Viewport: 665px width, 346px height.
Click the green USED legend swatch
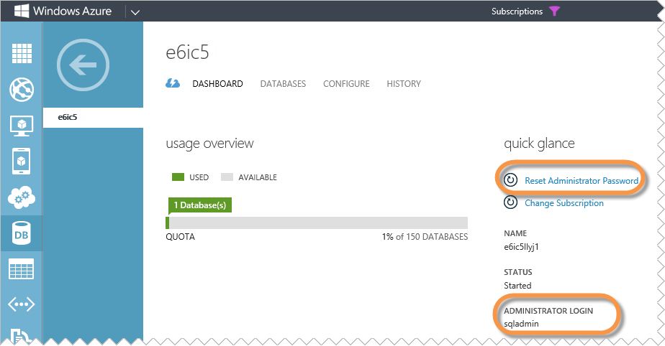click(x=178, y=177)
